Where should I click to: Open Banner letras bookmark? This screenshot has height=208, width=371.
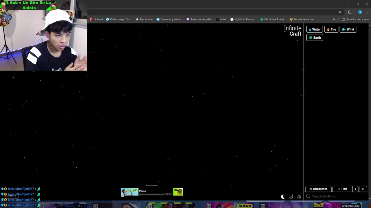[145, 19]
